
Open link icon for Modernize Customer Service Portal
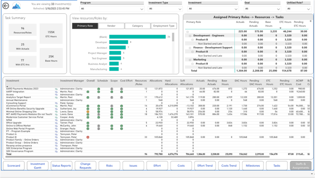click(56, 117)
